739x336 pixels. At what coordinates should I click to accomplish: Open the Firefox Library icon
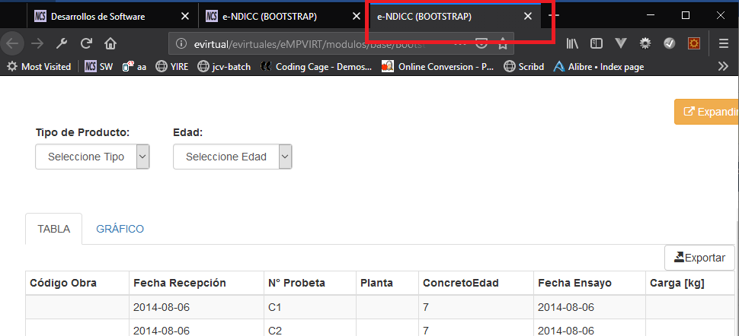(571, 43)
